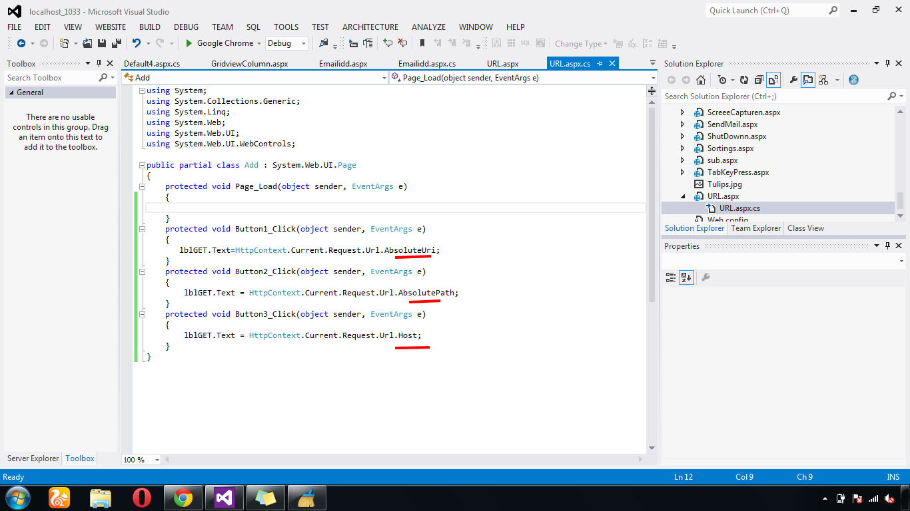Open Google Chrome from the taskbar
910x511 pixels.
click(184, 497)
